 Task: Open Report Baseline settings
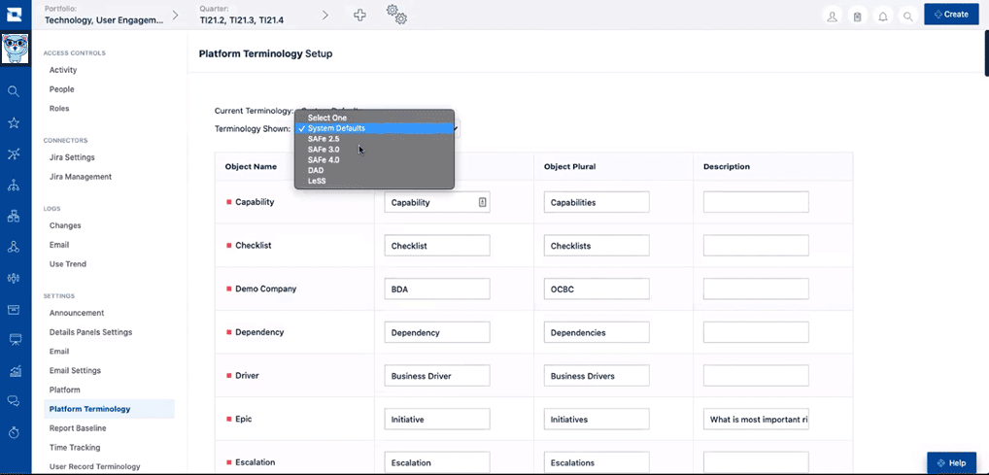click(x=78, y=428)
